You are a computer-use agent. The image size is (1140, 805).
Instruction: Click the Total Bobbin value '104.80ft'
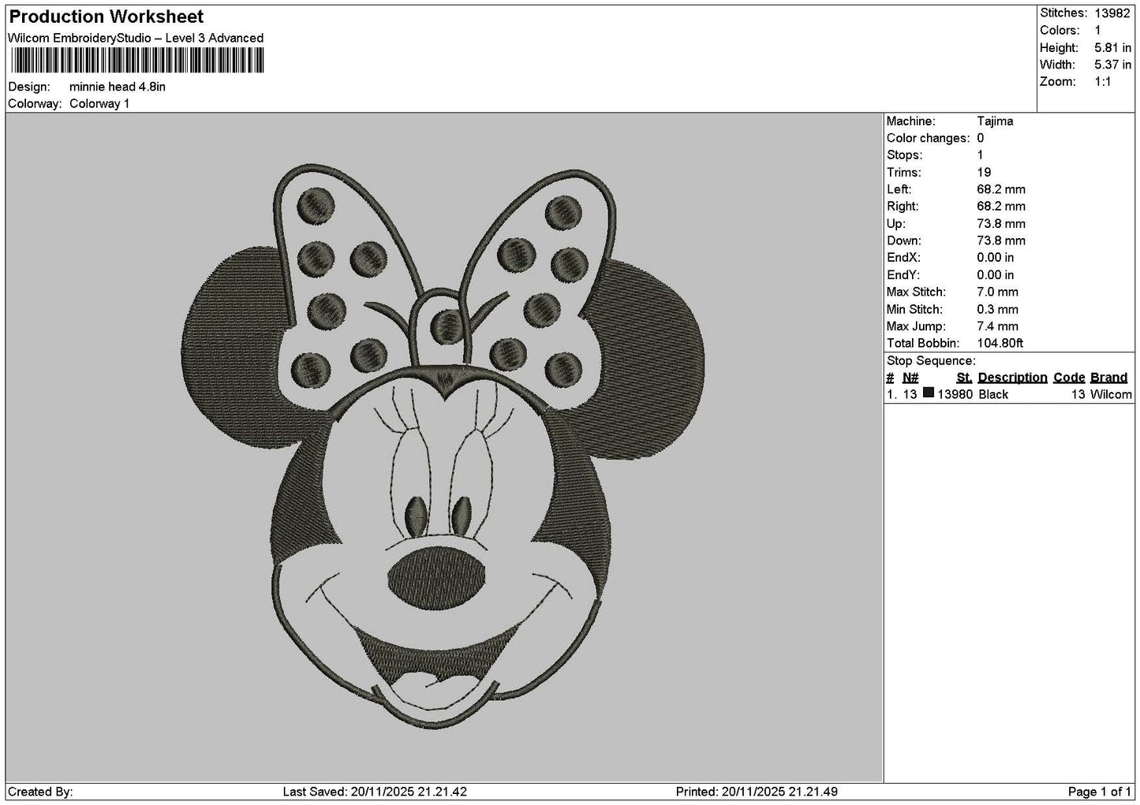tap(1000, 343)
